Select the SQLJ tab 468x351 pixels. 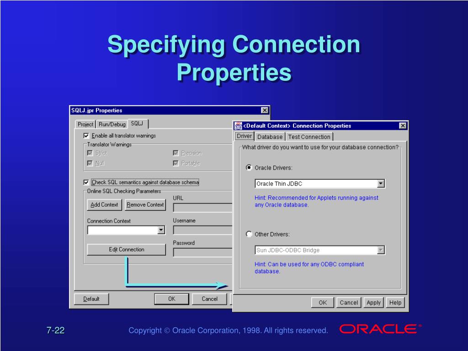137,123
